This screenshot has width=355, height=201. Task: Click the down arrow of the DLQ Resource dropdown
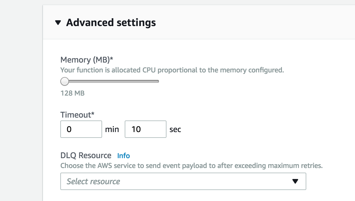[x=295, y=182]
